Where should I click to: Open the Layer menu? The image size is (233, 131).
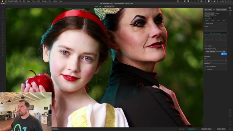coord(29,1)
